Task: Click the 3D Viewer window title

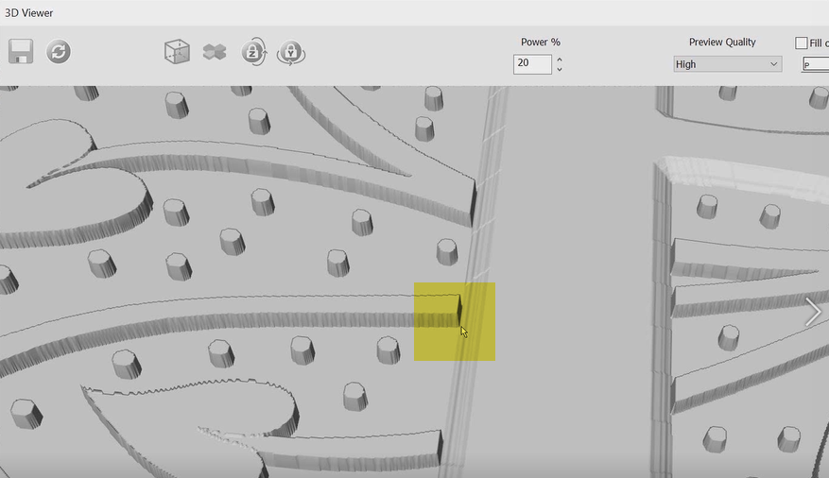Action: [27, 13]
